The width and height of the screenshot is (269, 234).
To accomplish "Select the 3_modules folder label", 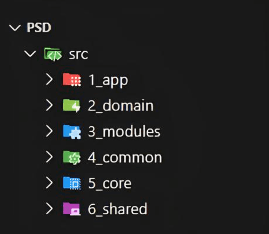I will (124, 132).
